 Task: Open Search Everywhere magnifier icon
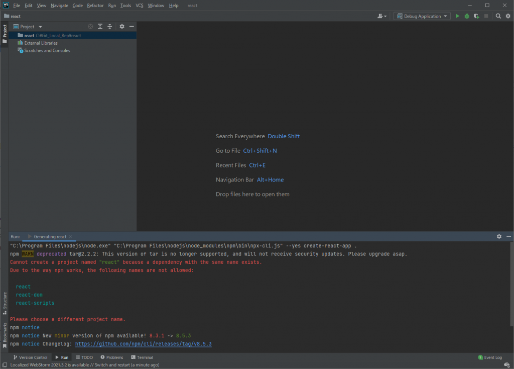click(498, 16)
